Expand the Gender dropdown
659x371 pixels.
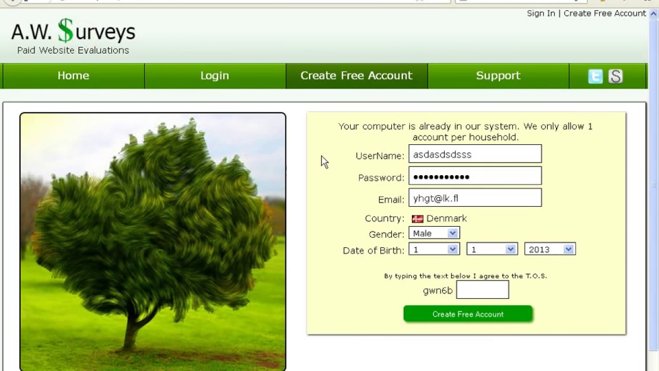point(434,233)
